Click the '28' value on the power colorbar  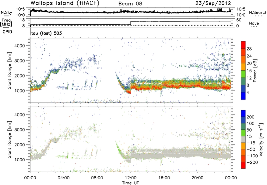[249, 49]
